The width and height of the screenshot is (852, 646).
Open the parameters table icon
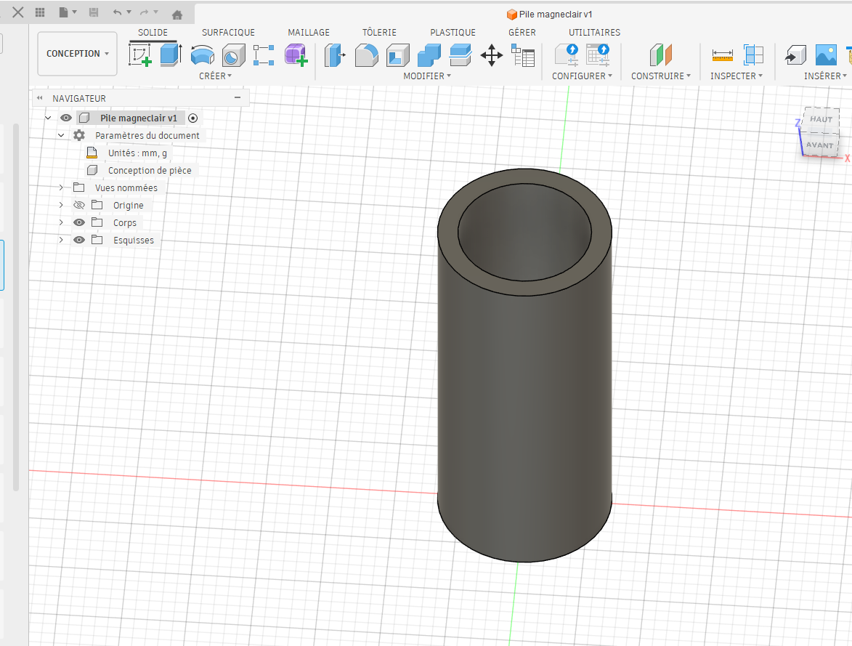tap(523, 55)
